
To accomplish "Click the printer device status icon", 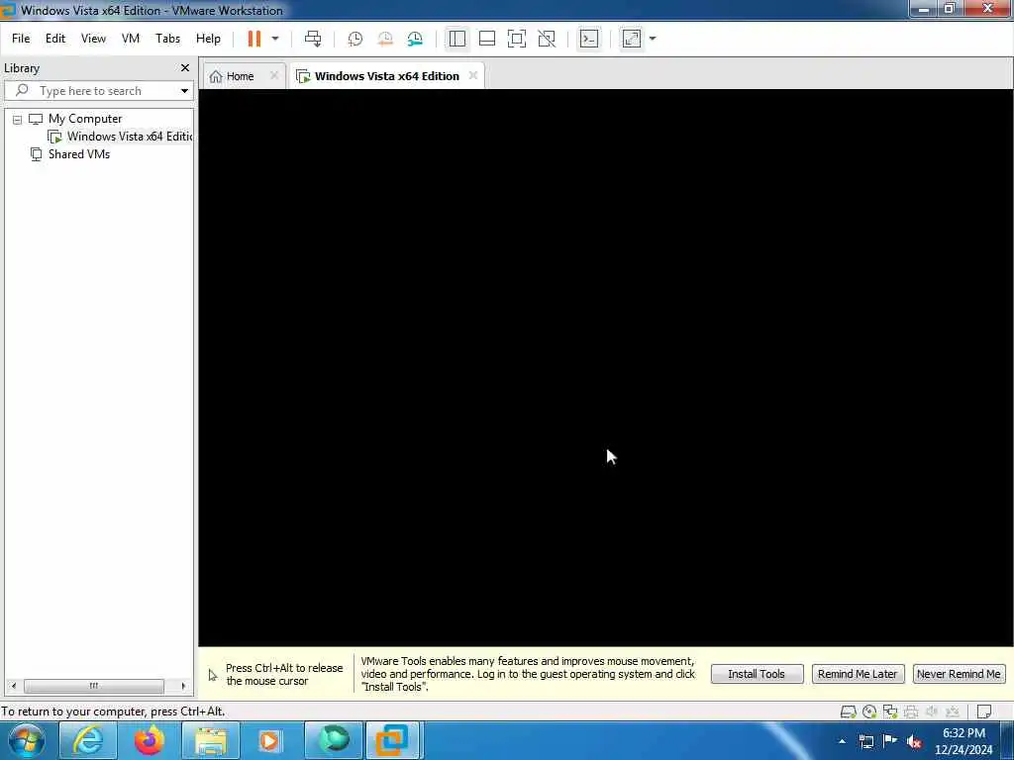I will point(911,712).
